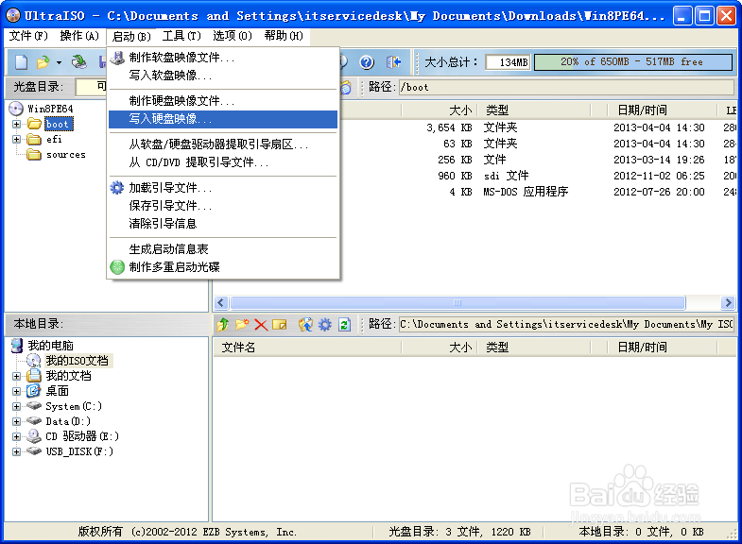The height and width of the screenshot is (544, 742).
Task: Click the 134MB total size field
Action: (508, 62)
